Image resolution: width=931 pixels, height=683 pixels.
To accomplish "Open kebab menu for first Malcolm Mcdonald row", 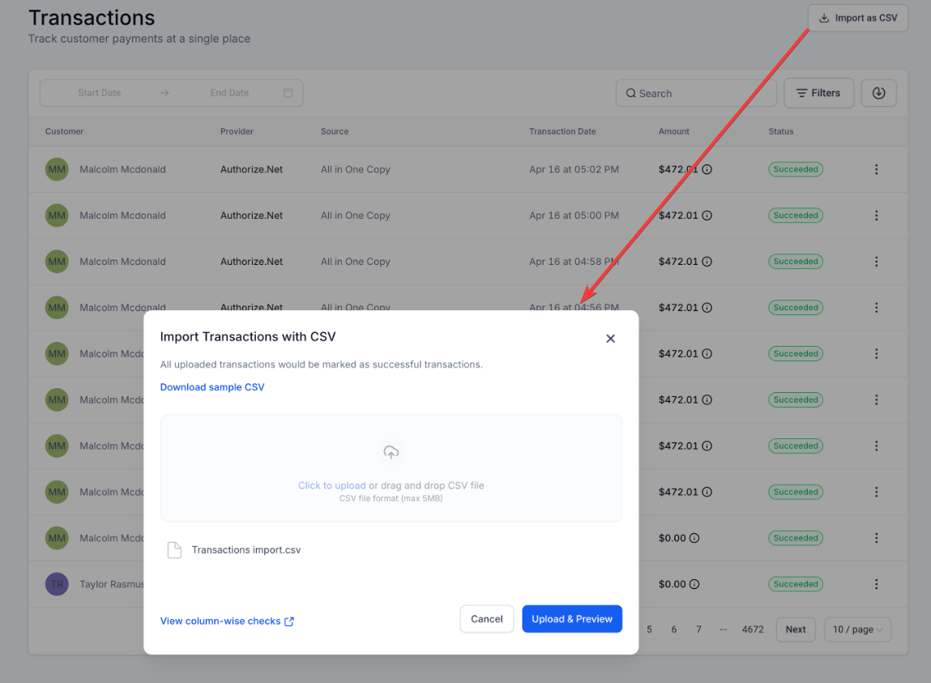I will click(x=876, y=169).
